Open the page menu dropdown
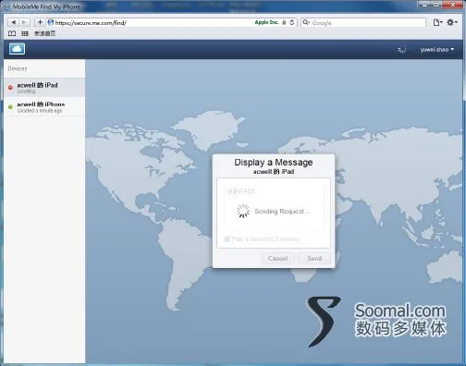The width and height of the screenshot is (466, 366). coord(437,22)
